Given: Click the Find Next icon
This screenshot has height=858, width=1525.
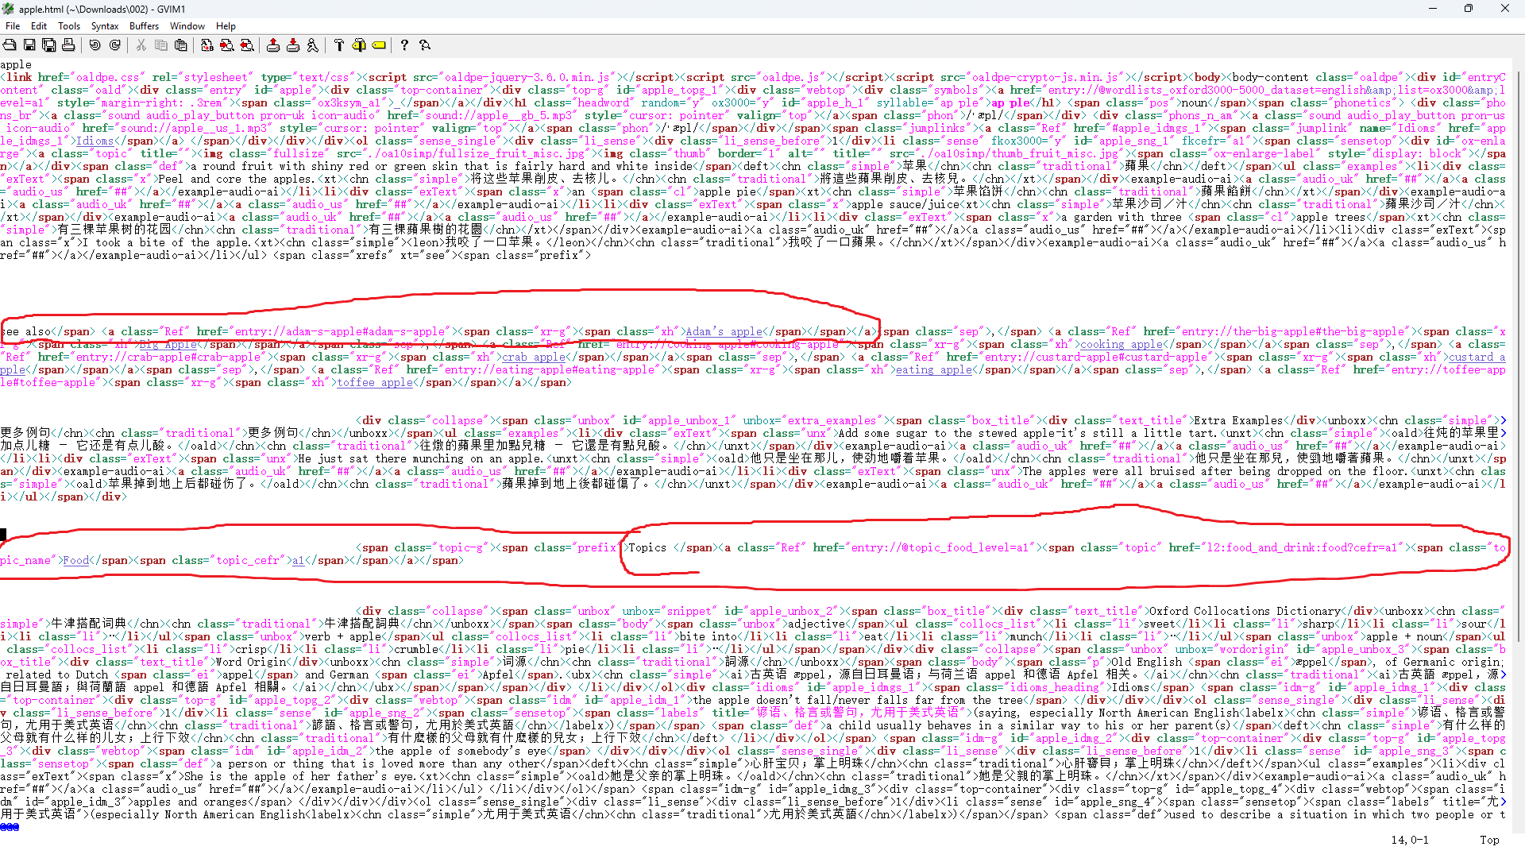Looking at the screenshot, I should pos(227,45).
